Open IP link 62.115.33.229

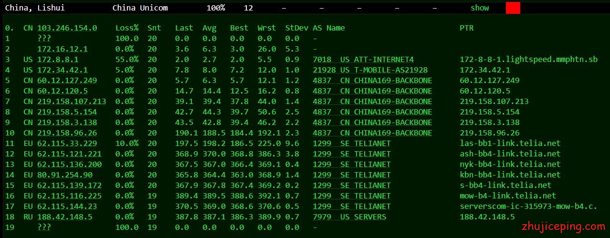[x=67, y=144]
